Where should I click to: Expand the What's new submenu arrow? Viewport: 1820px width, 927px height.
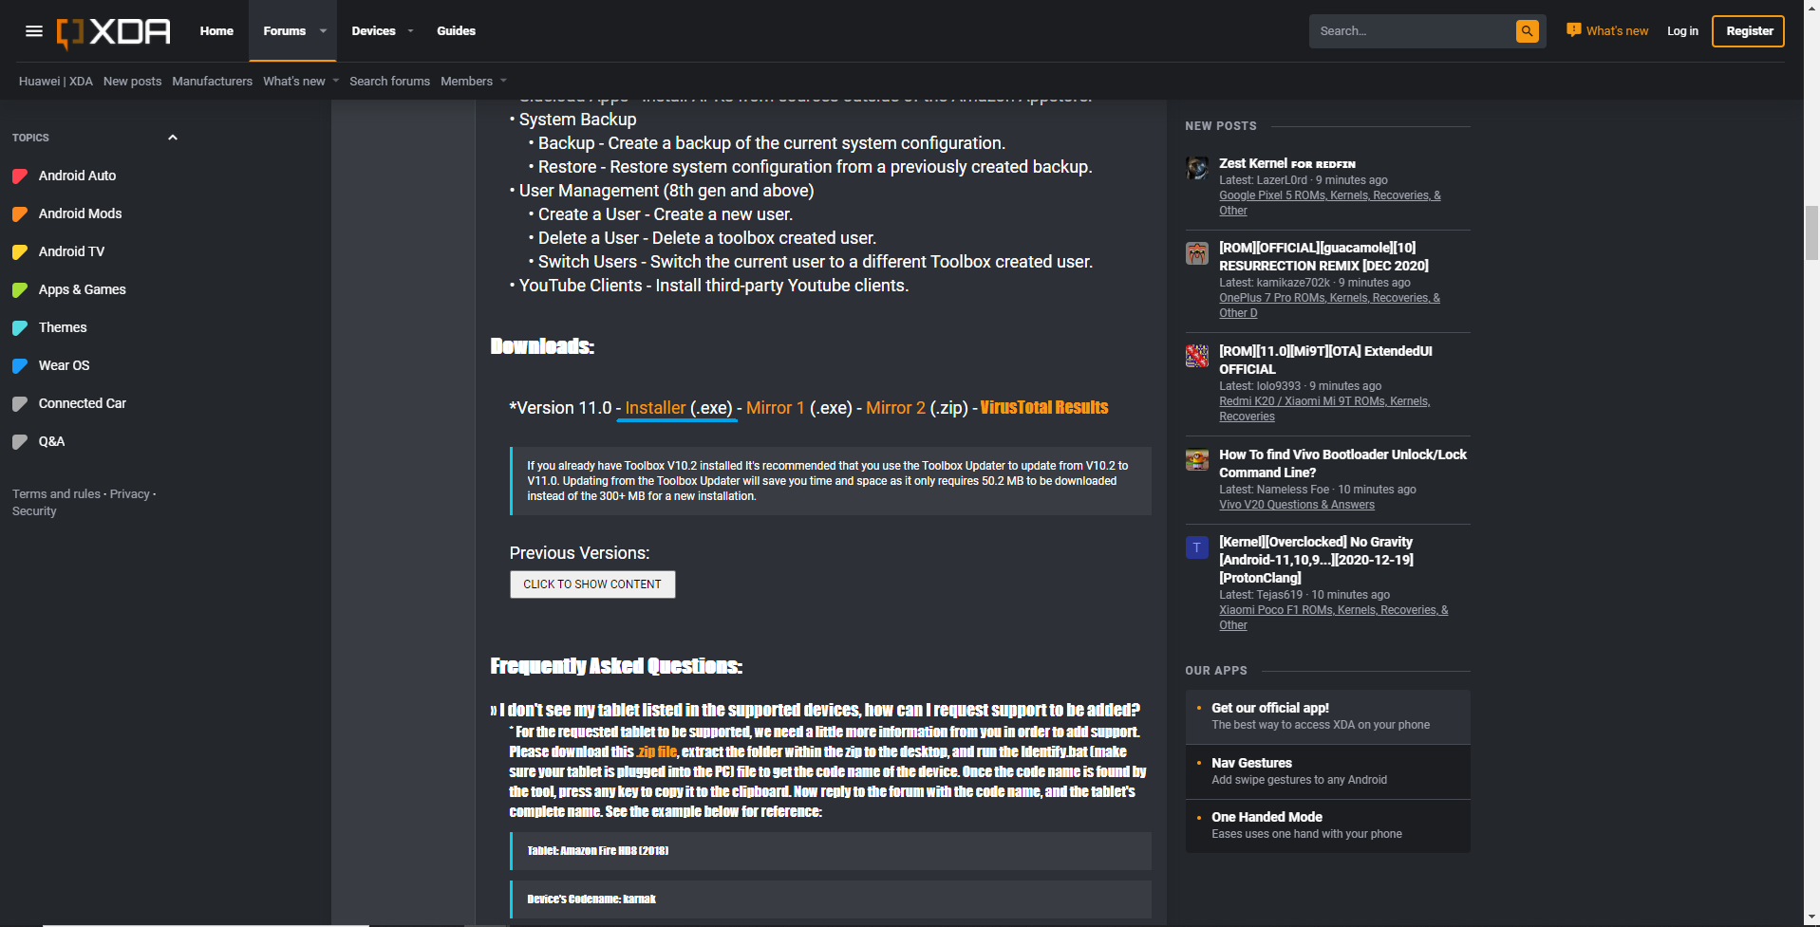pyautogui.click(x=335, y=81)
